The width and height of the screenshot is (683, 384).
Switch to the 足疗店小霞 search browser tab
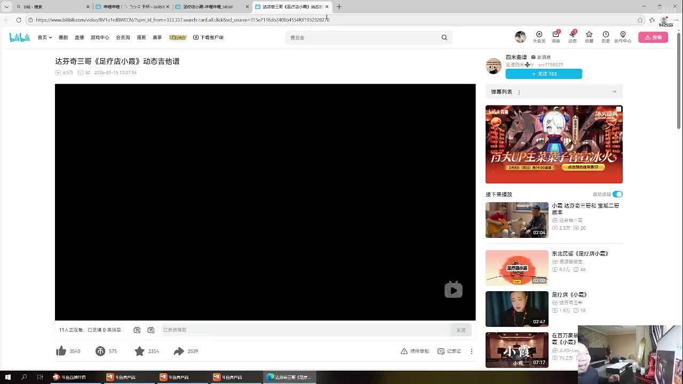tap(208, 6)
